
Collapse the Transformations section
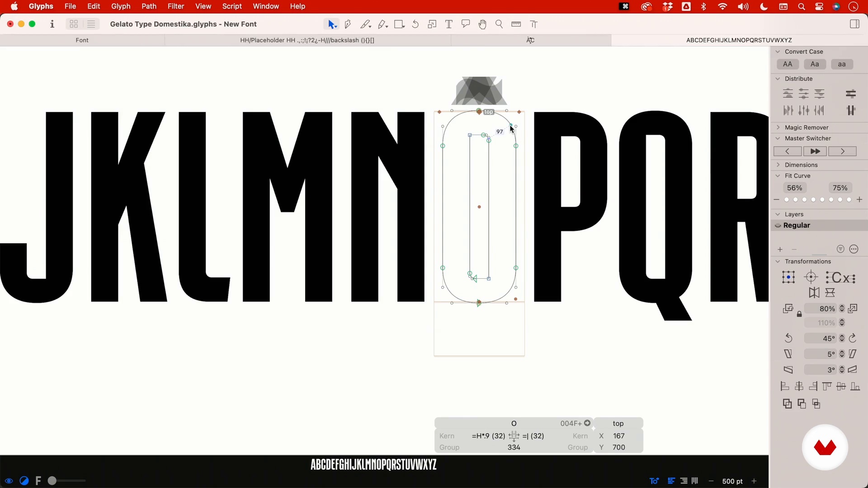(778, 262)
